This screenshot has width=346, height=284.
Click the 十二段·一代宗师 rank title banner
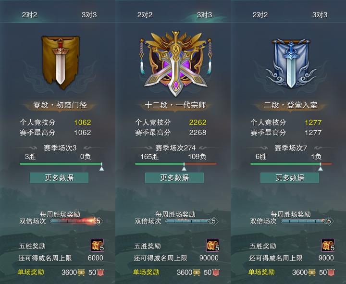175,105
